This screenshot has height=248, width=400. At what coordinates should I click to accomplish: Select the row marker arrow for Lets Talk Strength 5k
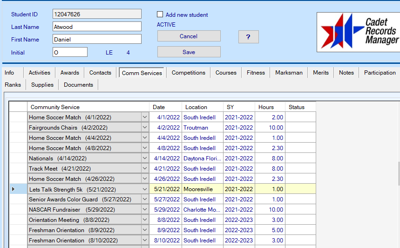tap(13, 189)
